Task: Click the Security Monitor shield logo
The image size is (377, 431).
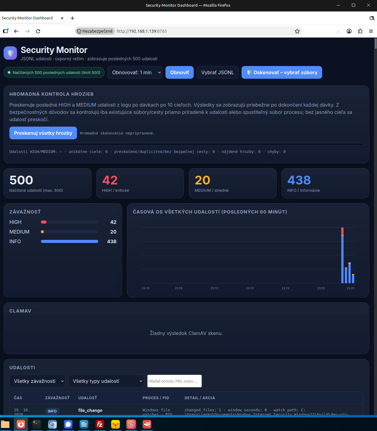Action: [x=10, y=53]
